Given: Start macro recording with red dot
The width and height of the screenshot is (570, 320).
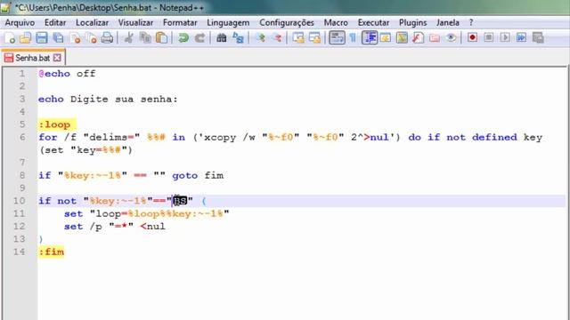Looking at the screenshot, I should pyautogui.click(x=472, y=37).
